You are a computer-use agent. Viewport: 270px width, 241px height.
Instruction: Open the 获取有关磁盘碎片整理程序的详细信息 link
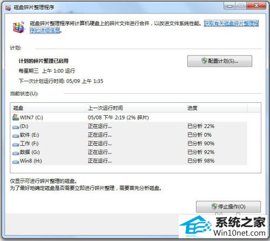click(x=231, y=23)
